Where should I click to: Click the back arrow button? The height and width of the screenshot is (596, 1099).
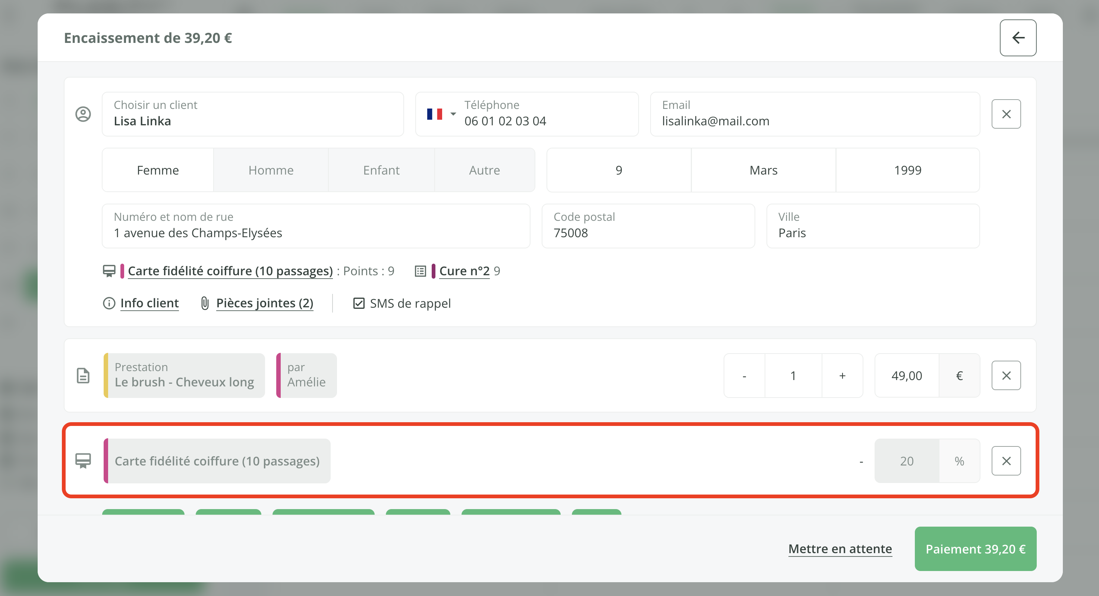[1017, 38]
